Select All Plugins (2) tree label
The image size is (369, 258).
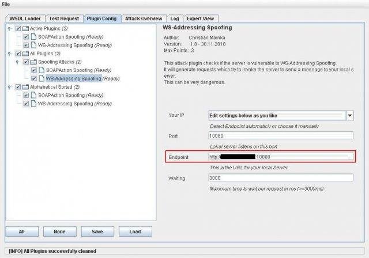coord(45,54)
